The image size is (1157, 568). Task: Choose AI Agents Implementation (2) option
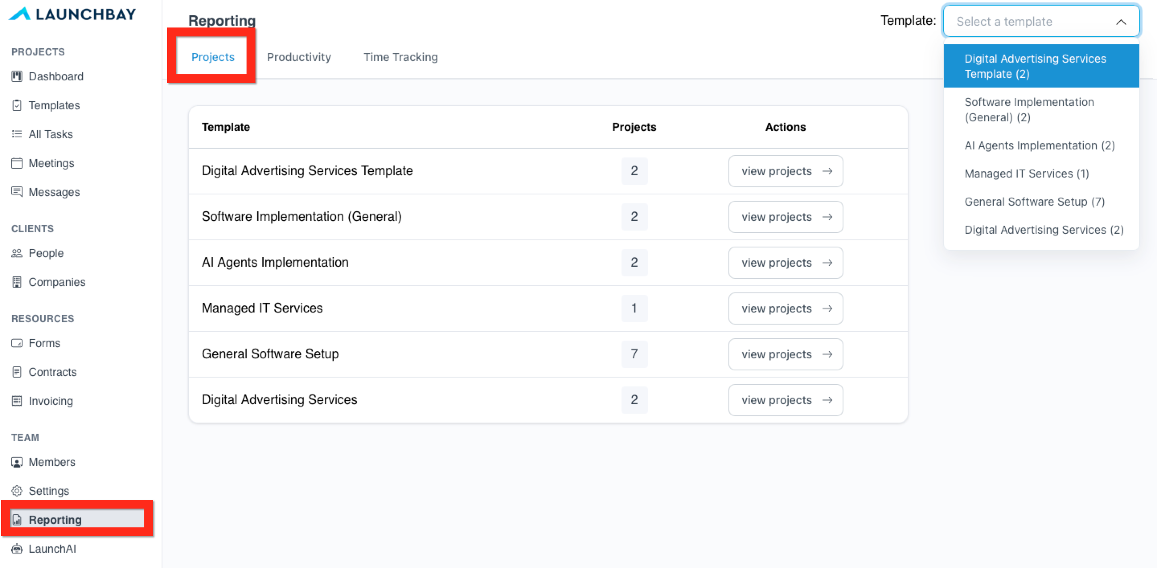click(x=1041, y=146)
